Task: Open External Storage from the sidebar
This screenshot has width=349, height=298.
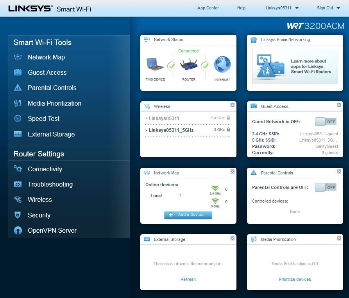Action: (51, 134)
